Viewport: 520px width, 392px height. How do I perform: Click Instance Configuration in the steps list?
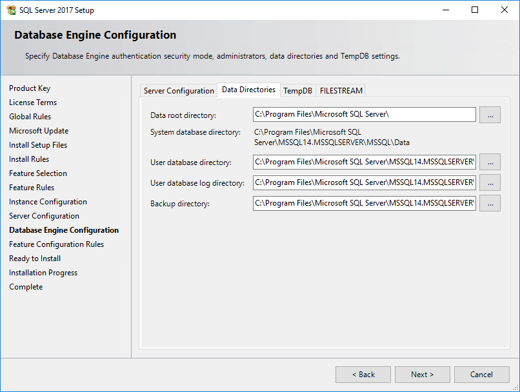[48, 202]
